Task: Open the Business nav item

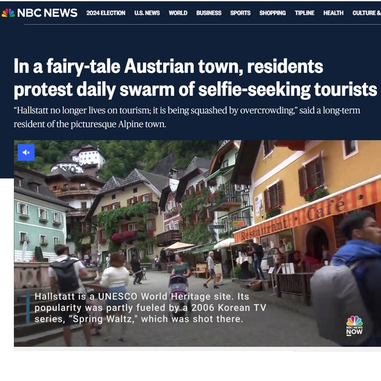Action: tap(208, 13)
